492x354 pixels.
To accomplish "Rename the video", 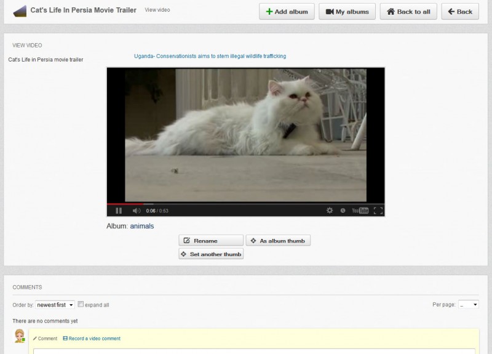I will (x=211, y=241).
